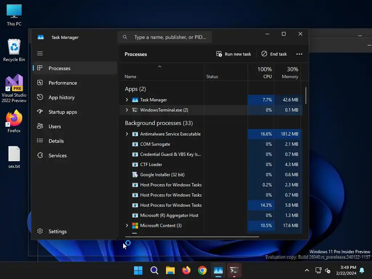Open File Explorer from the taskbar
This screenshot has width=372, height=279.
click(170, 270)
